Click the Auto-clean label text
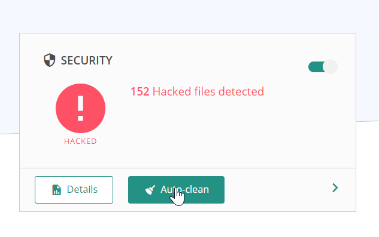Viewport: 379px width, 237px height. pyautogui.click(x=184, y=189)
